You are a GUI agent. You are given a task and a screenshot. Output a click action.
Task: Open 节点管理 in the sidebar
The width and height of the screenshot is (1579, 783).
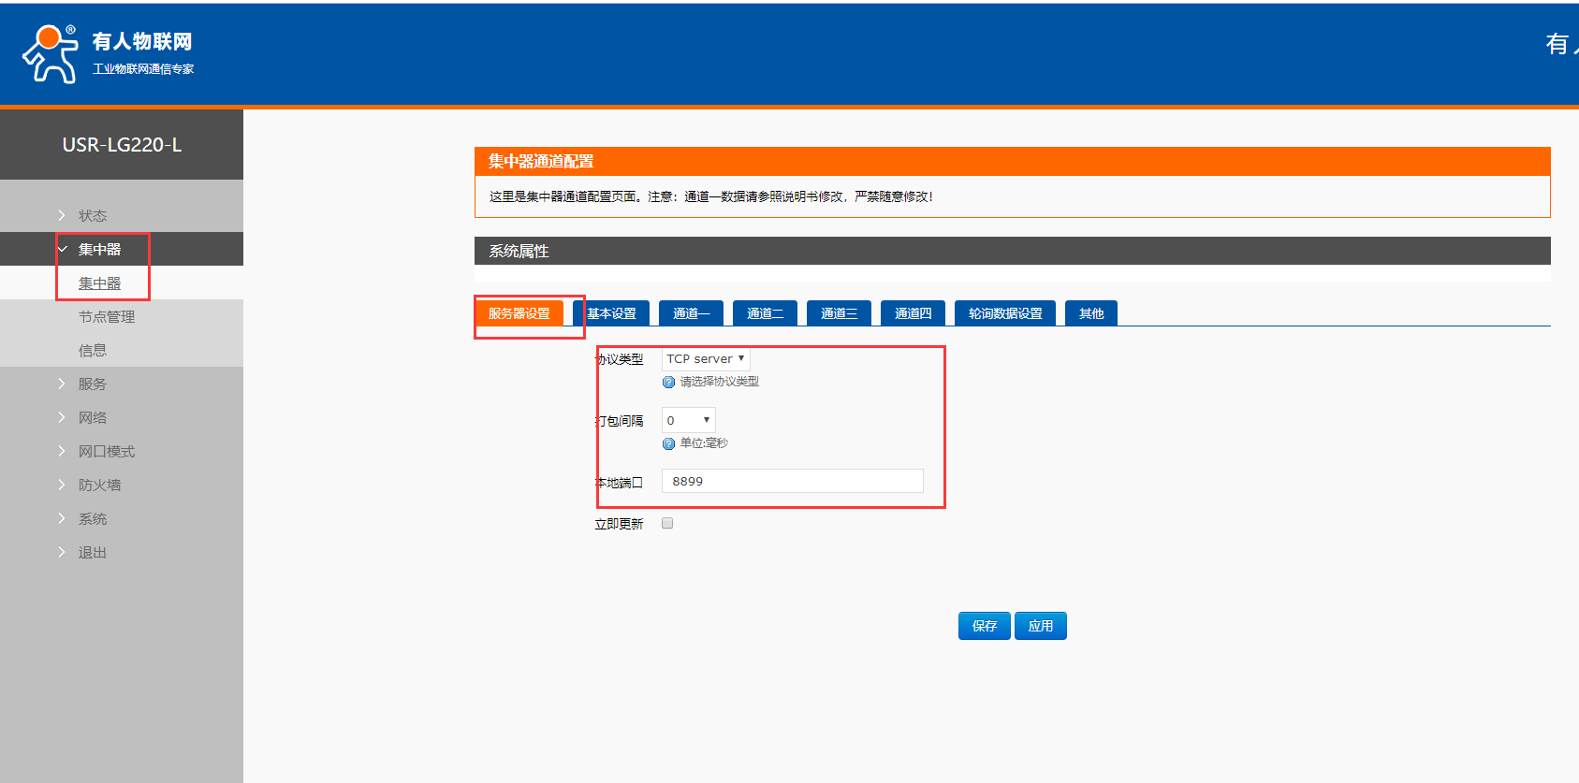coord(107,316)
